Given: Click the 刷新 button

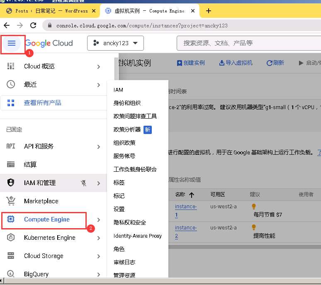Looking at the screenshot, I should pyautogui.click(x=275, y=63).
